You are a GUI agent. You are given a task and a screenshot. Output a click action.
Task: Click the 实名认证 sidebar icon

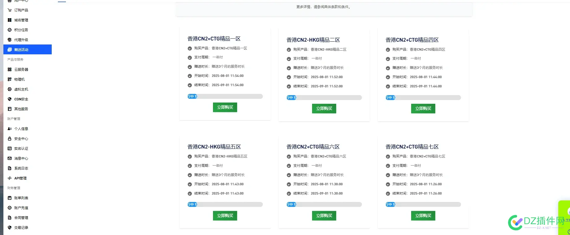tap(10, 149)
